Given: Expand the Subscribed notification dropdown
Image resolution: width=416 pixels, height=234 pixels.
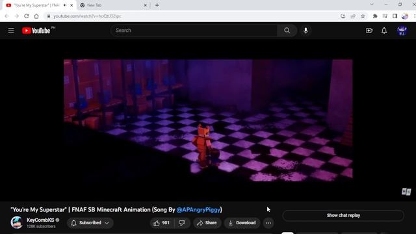Looking at the screenshot, I should pyautogui.click(x=90, y=223).
